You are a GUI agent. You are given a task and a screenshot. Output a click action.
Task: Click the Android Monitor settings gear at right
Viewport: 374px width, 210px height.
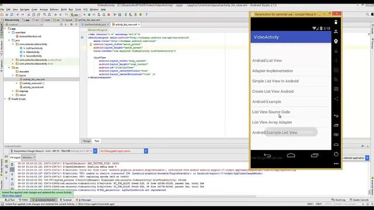tap(362, 146)
